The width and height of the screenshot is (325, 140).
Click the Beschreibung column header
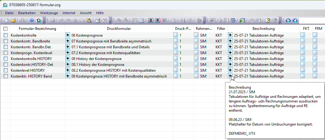[263, 29]
